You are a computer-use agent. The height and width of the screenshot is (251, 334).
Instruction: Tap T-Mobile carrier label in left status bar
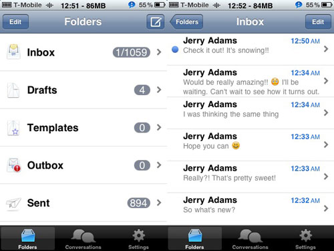tap(27, 5)
